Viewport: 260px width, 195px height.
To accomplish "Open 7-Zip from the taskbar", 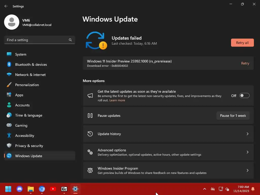I will coord(64,189).
